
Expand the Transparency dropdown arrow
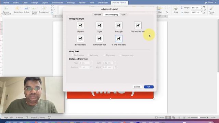click(47, 8)
